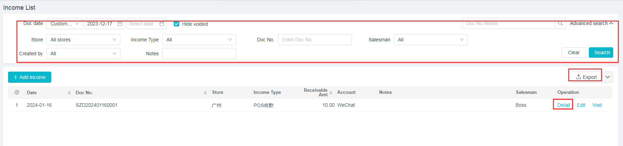Image resolution: width=623 pixels, height=146 pixels.
Task: Open start date calendar picker icon
Action: click(x=120, y=24)
